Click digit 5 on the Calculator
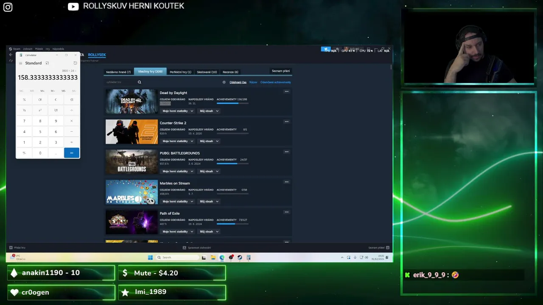This screenshot has height=305, width=543. 40,131
